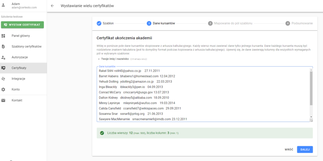
Task: Go to completed Szablon step
Action: click(105, 23)
